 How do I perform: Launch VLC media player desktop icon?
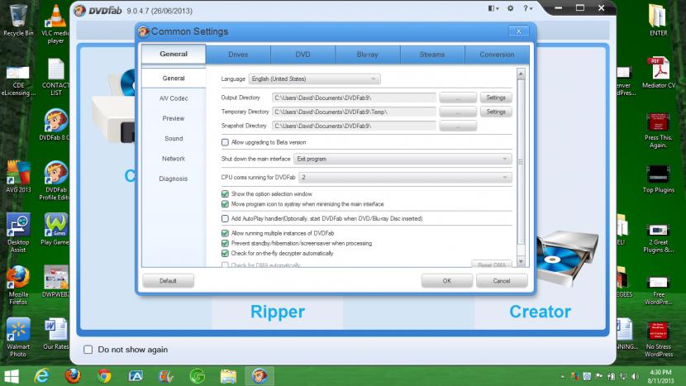click(x=55, y=24)
